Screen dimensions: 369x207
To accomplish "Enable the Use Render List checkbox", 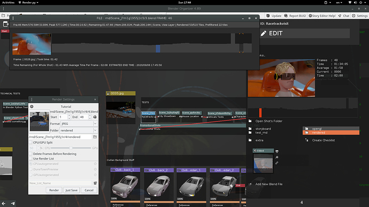I will pyautogui.click(x=30, y=158).
